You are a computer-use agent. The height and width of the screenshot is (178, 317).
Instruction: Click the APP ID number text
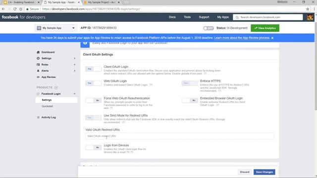(104, 28)
